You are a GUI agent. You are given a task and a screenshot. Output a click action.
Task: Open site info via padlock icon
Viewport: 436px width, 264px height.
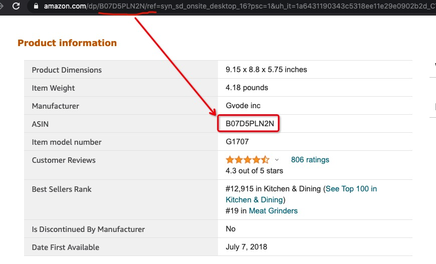click(35, 7)
